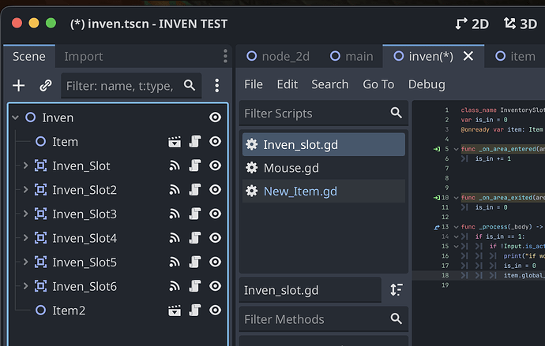Open script attached to Item node
Viewport: 545px width, 346px height.
point(195,141)
